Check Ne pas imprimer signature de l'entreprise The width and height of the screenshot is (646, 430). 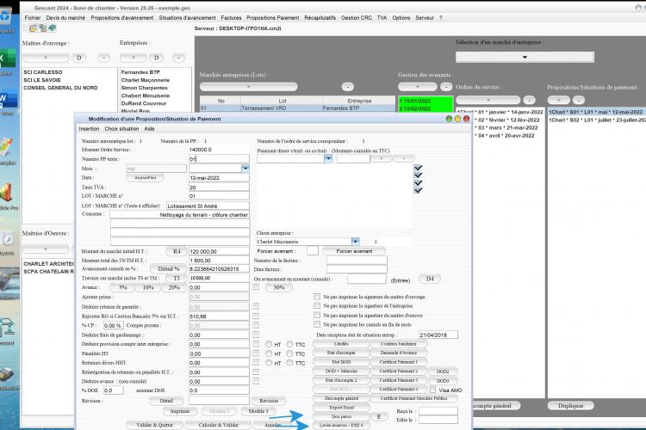click(x=317, y=306)
